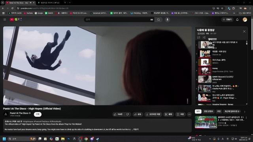The width and height of the screenshot is (253, 142).
Task: Click the video player to pause
Action: coord(97,66)
